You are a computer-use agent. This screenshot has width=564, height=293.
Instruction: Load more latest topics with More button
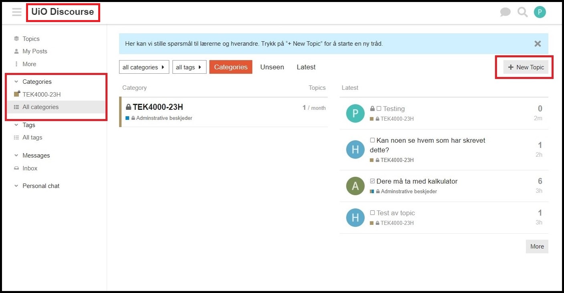point(537,247)
